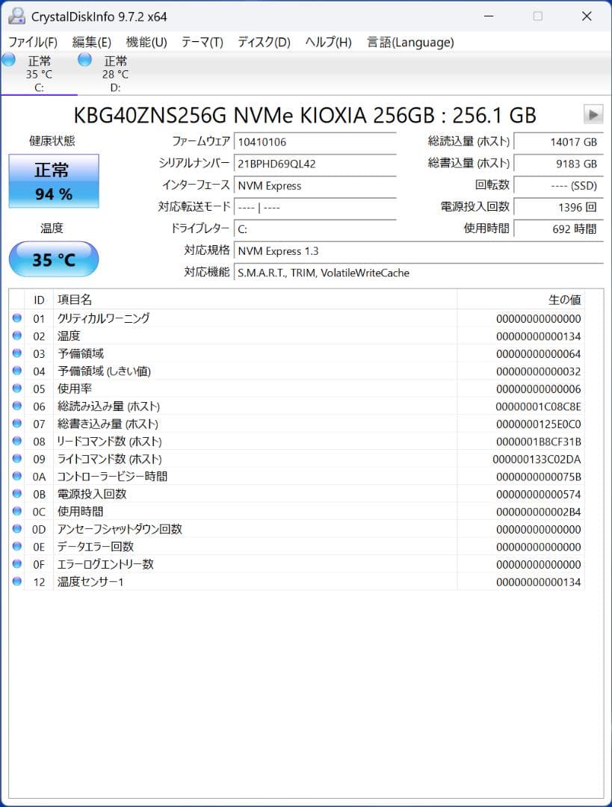Image resolution: width=612 pixels, height=807 pixels.
Task: Open the ディスク(D) menu
Action: (x=264, y=42)
